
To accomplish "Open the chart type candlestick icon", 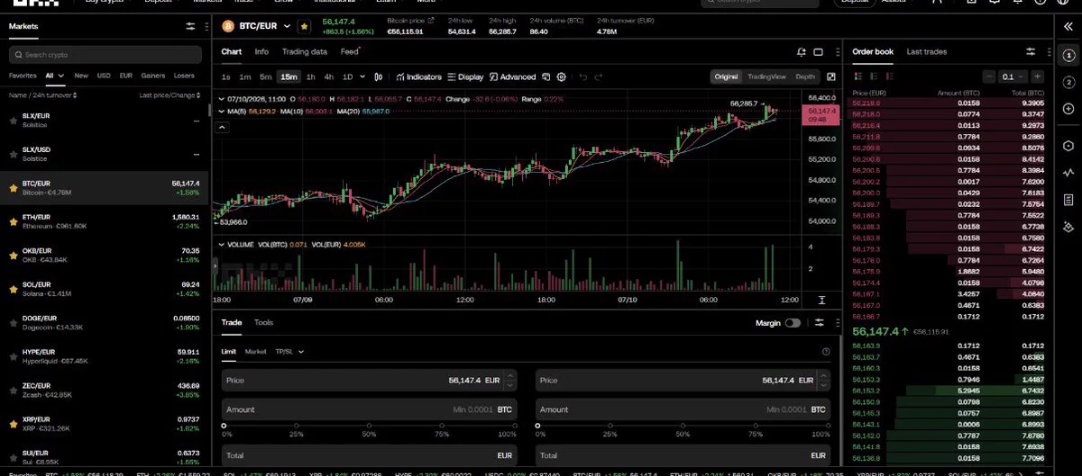I will point(378,77).
